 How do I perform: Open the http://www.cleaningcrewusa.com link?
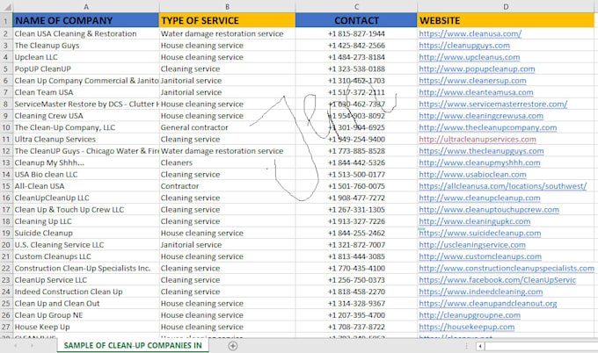click(x=481, y=116)
